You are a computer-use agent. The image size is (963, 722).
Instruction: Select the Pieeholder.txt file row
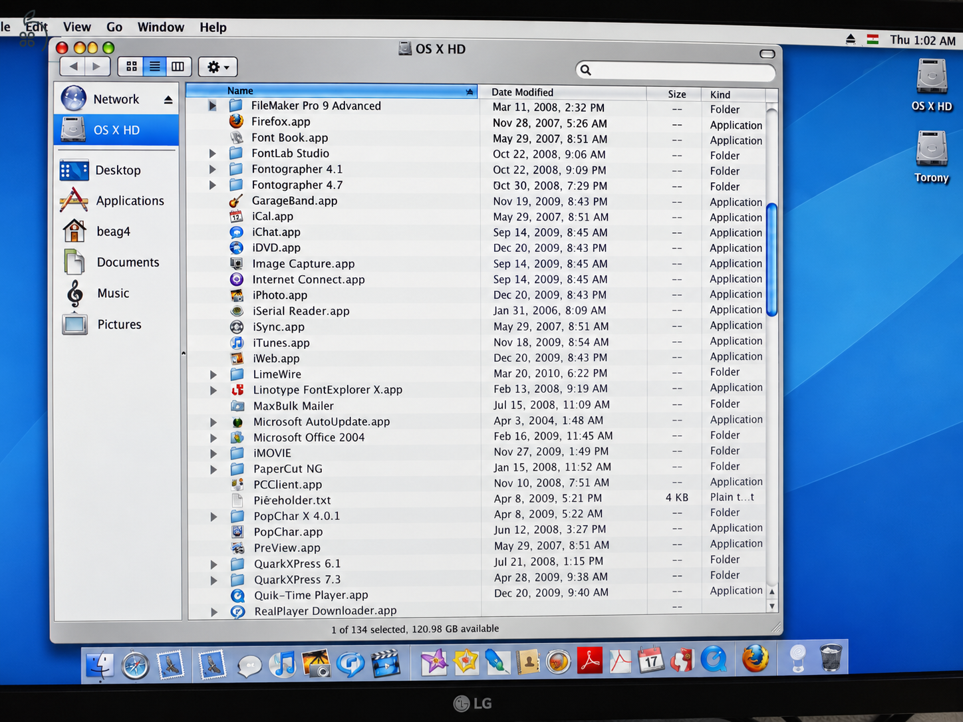pyautogui.click(x=476, y=500)
